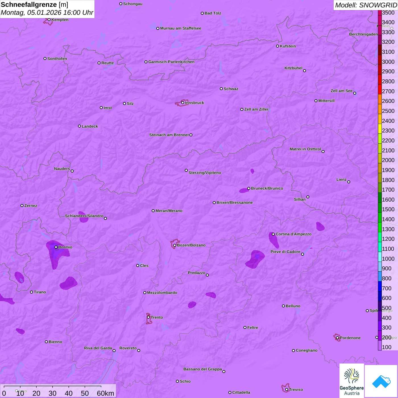Click the Kufstein city marker circle
Viewport: 398px width, 398px height.
(x=277, y=46)
